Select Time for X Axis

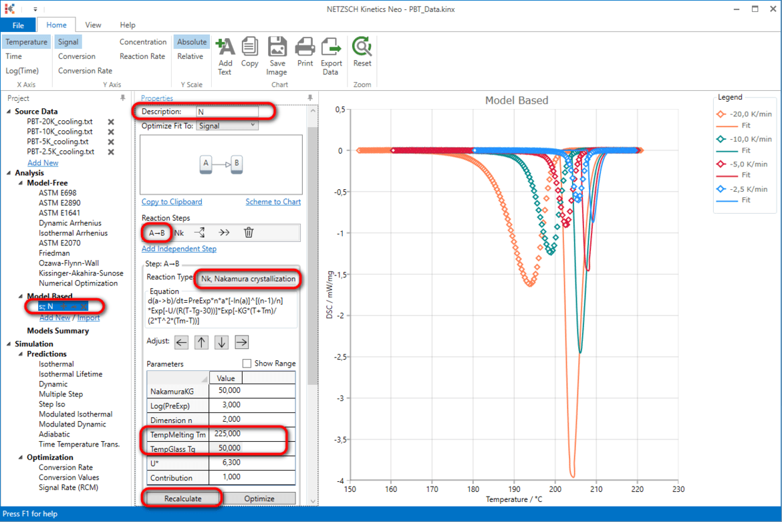click(13, 56)
